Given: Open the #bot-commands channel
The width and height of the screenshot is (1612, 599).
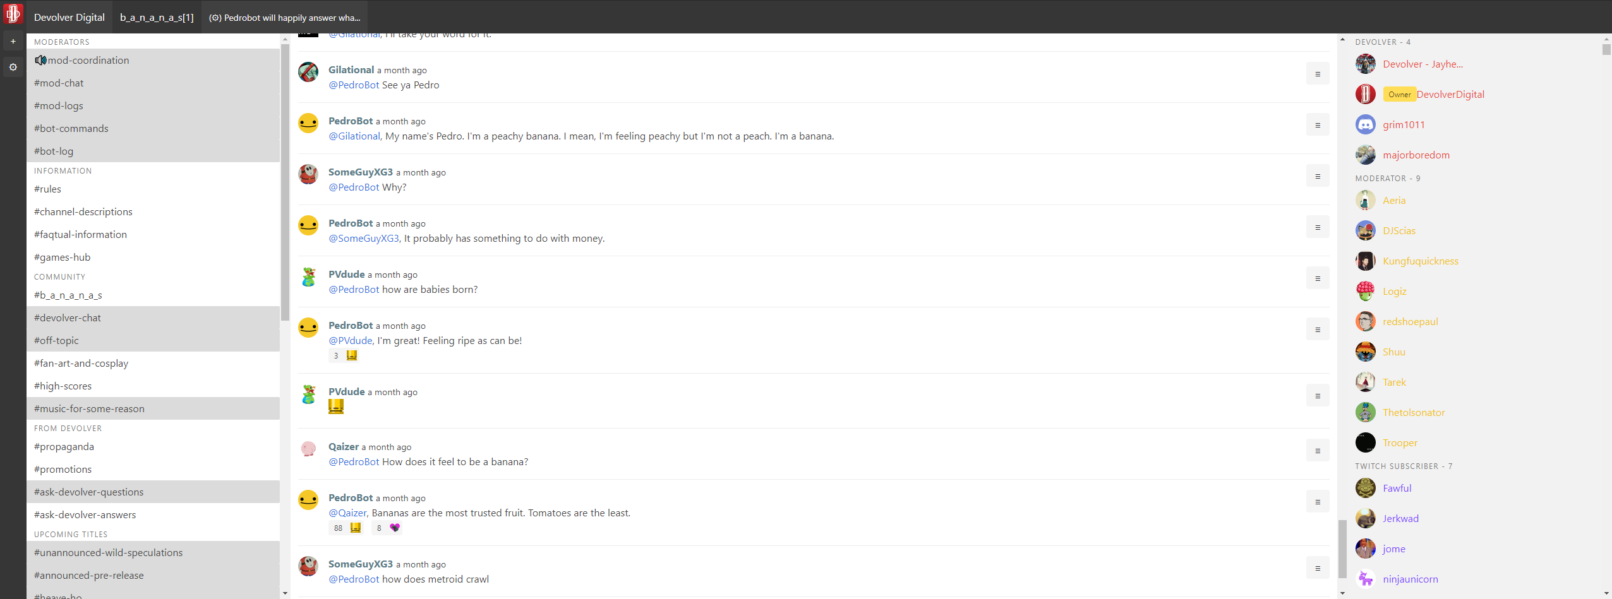Looking at the screenshot, I should 153,128.
